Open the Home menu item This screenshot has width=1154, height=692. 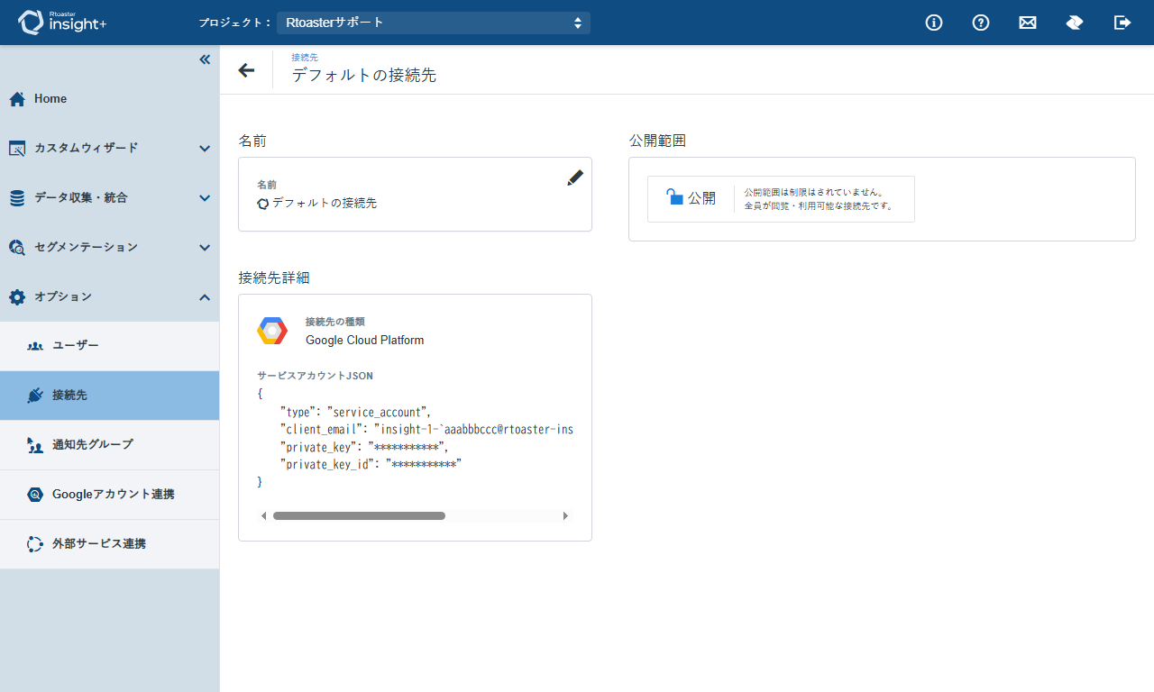point(109,99)
